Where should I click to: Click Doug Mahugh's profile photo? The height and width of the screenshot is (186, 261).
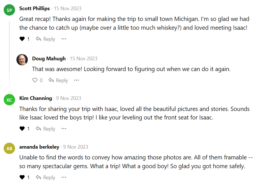click(x=22, y=60)
